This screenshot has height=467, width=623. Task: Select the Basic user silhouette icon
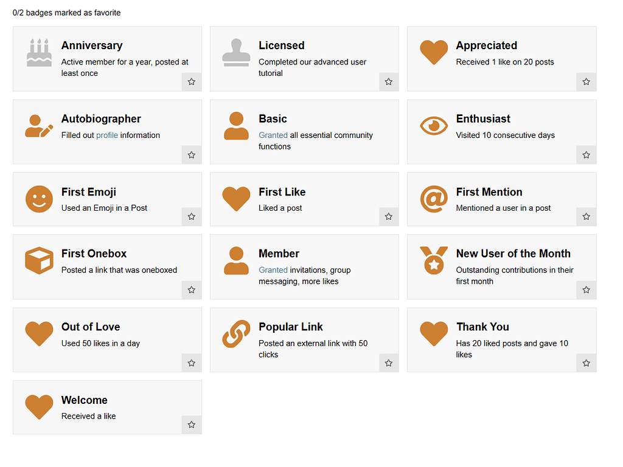(236, 126)
